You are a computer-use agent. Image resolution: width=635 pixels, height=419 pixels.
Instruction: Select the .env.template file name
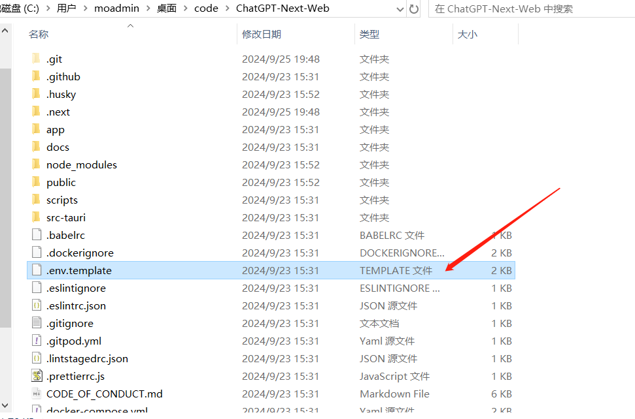click(x=79, y=271)
